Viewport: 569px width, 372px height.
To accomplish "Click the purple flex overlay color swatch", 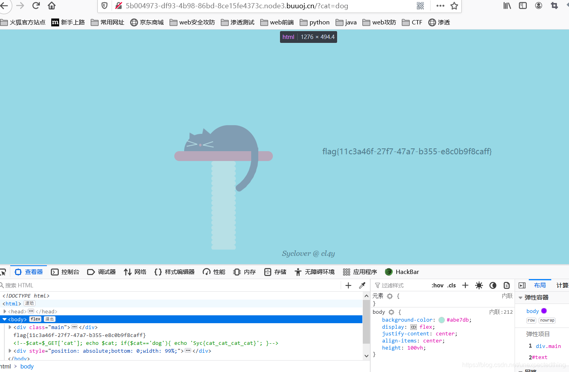I will coord(544,311).
